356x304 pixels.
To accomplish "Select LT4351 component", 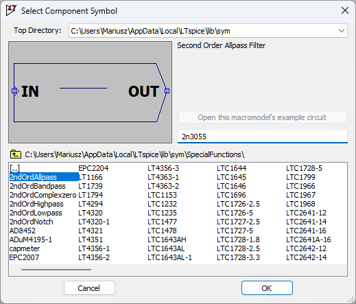I will tap(91, 239).
